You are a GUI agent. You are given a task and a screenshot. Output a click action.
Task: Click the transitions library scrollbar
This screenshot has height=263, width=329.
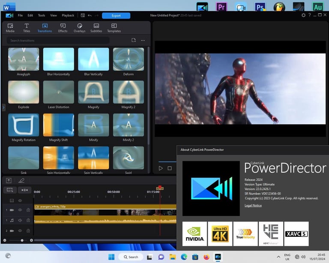click(149, 96)
